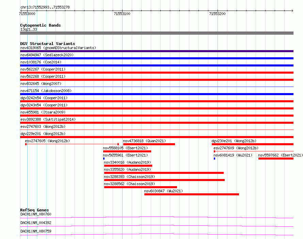The width and height of the screenshot is (303, 239).
Task: Click the nsv4319065 gnomADStructuralVariants label
Action: point(58,48)
